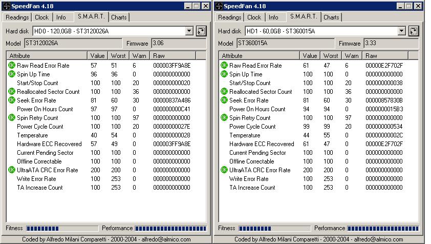Viewport: 431px width, 244px height.
Task: Click raw value 00000837A486 in left window
Action: coord(172,100)
